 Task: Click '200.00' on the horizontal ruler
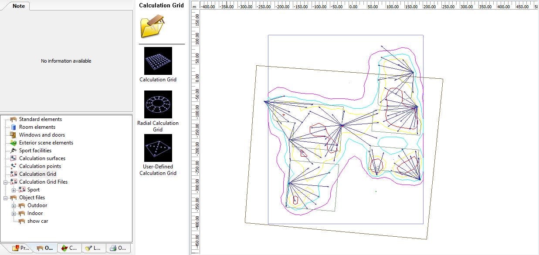coord(430,7)
